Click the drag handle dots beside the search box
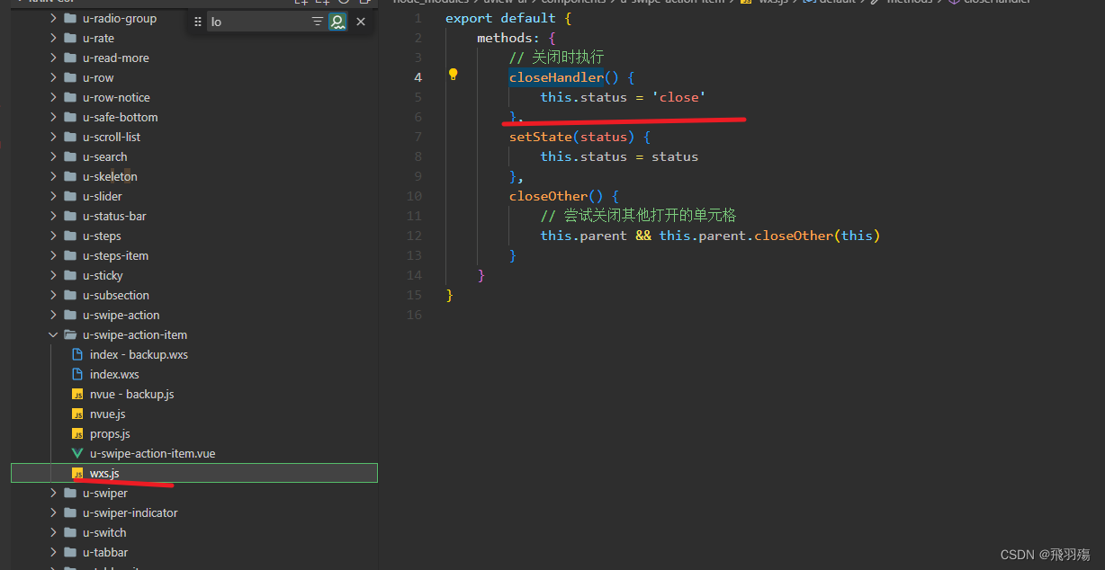 click(x=198, y=21)
